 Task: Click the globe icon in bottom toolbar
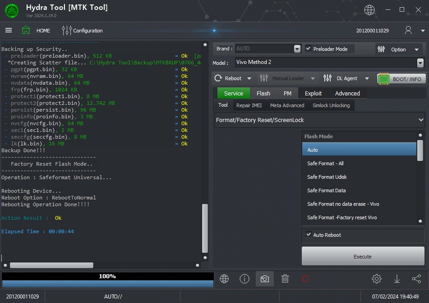[224, 279]
